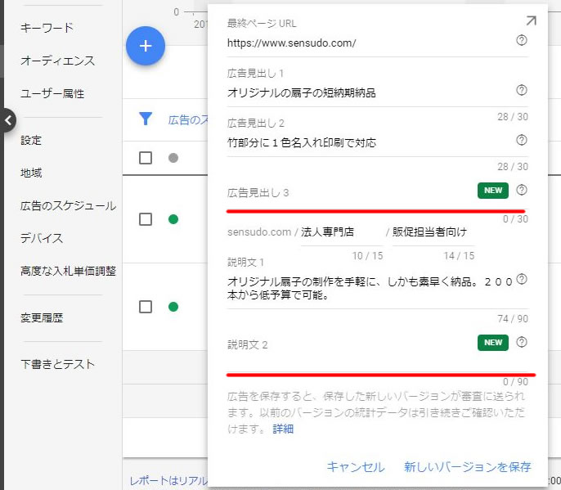561x490 pixels.
Task: Toggle the header select-all checkbox
Action: (x=146, y=158)
